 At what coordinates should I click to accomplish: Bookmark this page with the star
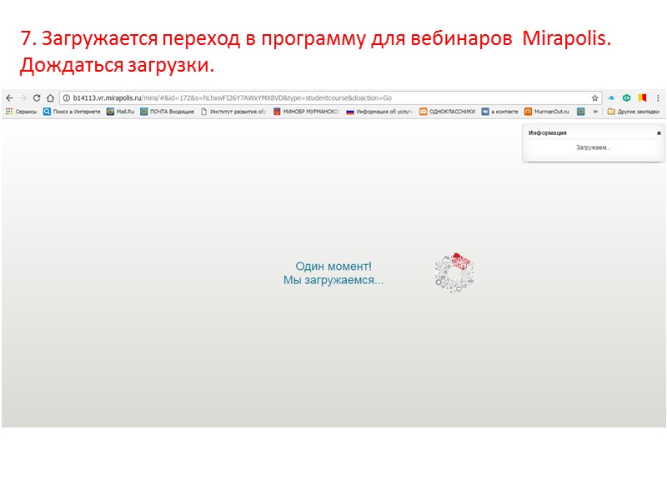click(x=594, y=97)
